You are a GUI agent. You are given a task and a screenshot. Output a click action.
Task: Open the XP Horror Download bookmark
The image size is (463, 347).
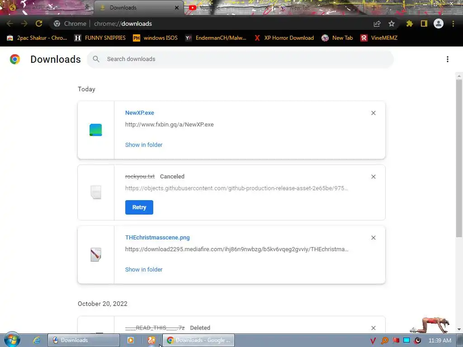(284, 38)
